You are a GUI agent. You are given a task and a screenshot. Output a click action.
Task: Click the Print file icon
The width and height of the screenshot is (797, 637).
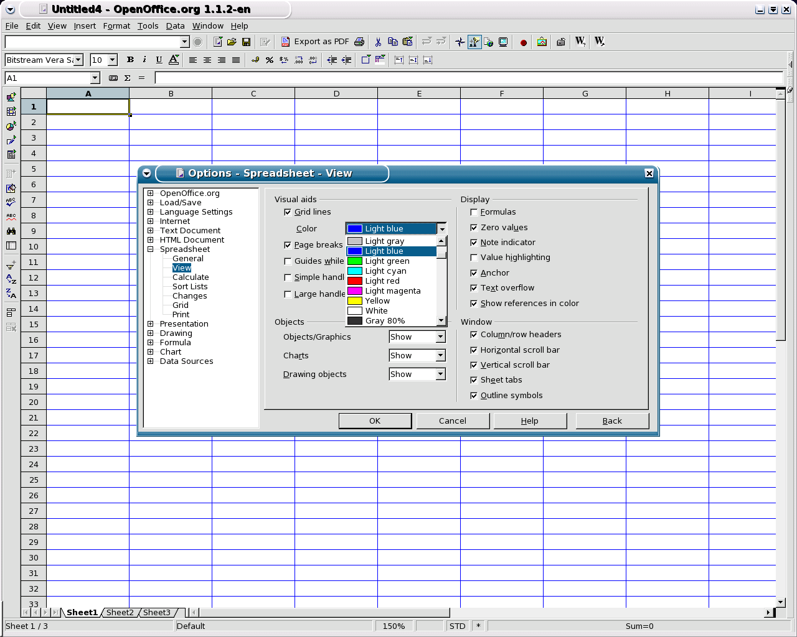tap(359, 42)
